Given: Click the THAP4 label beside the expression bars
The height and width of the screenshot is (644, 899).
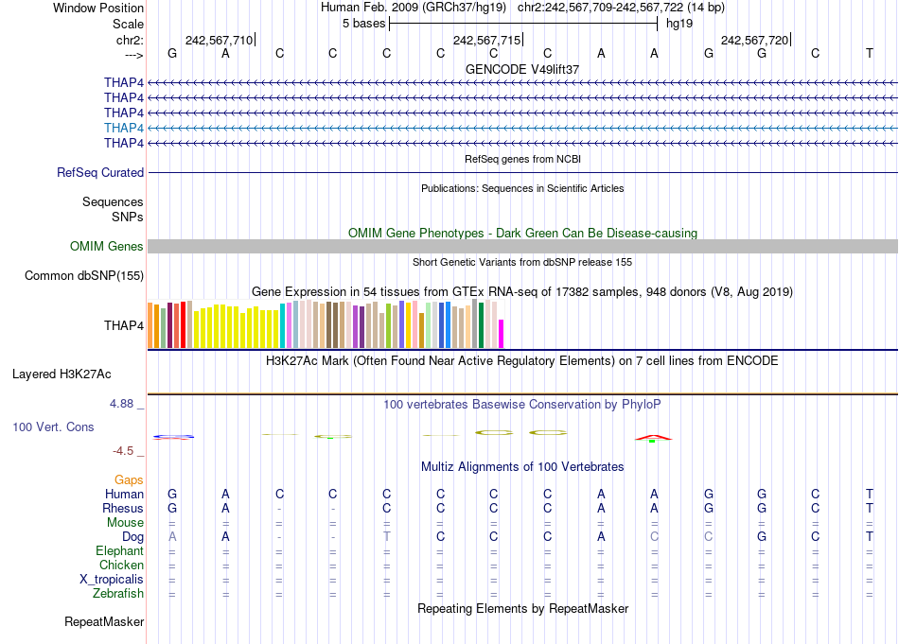Looking at the screenshot, I should tap(124, 325).
